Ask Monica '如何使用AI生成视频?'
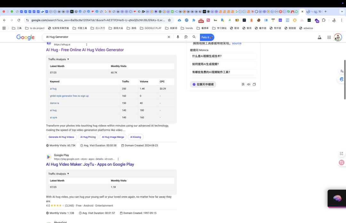Viewport: 346px width, 223px height. 223,64
